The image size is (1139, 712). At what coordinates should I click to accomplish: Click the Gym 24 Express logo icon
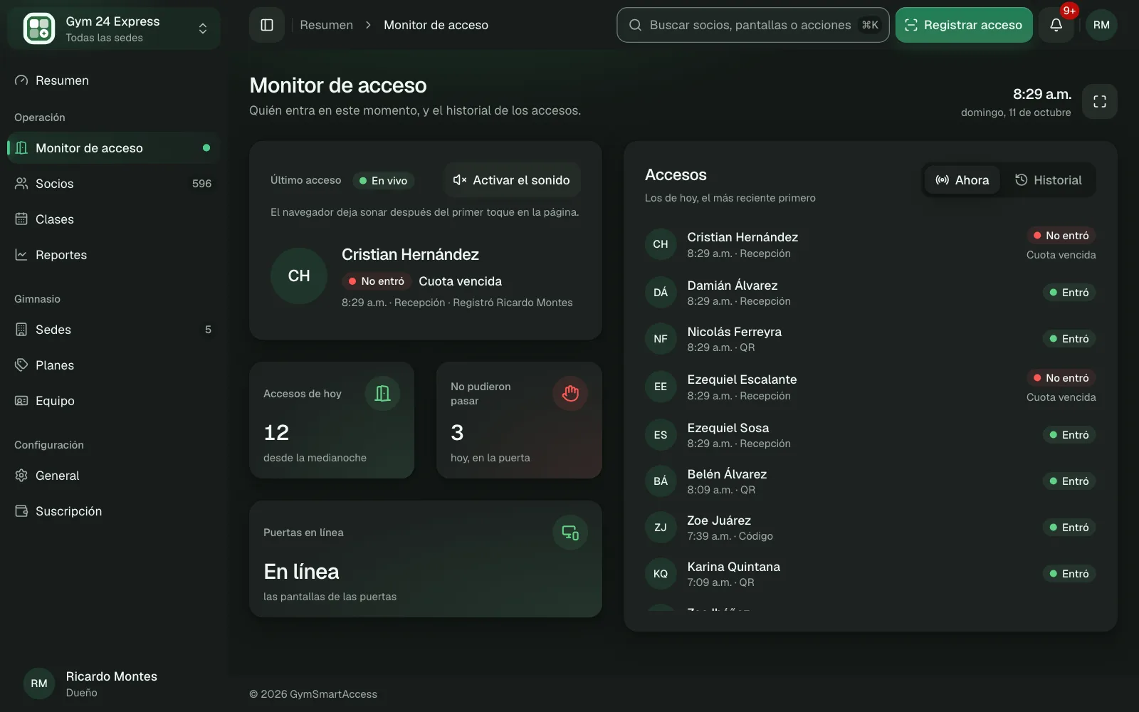click(x=39, y=28)
